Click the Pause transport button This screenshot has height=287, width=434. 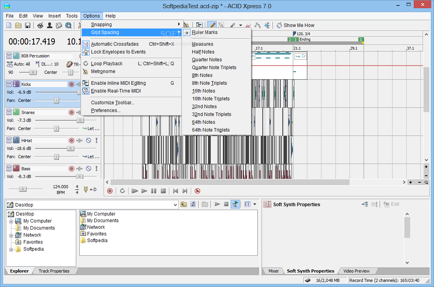pyautogui.click(x=154, y=191)
